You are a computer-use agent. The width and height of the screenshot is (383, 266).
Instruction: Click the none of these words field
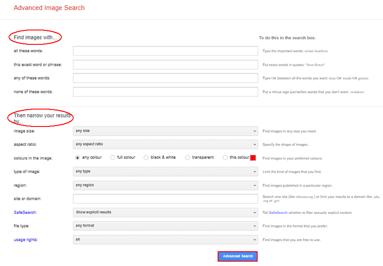point(165,92)
